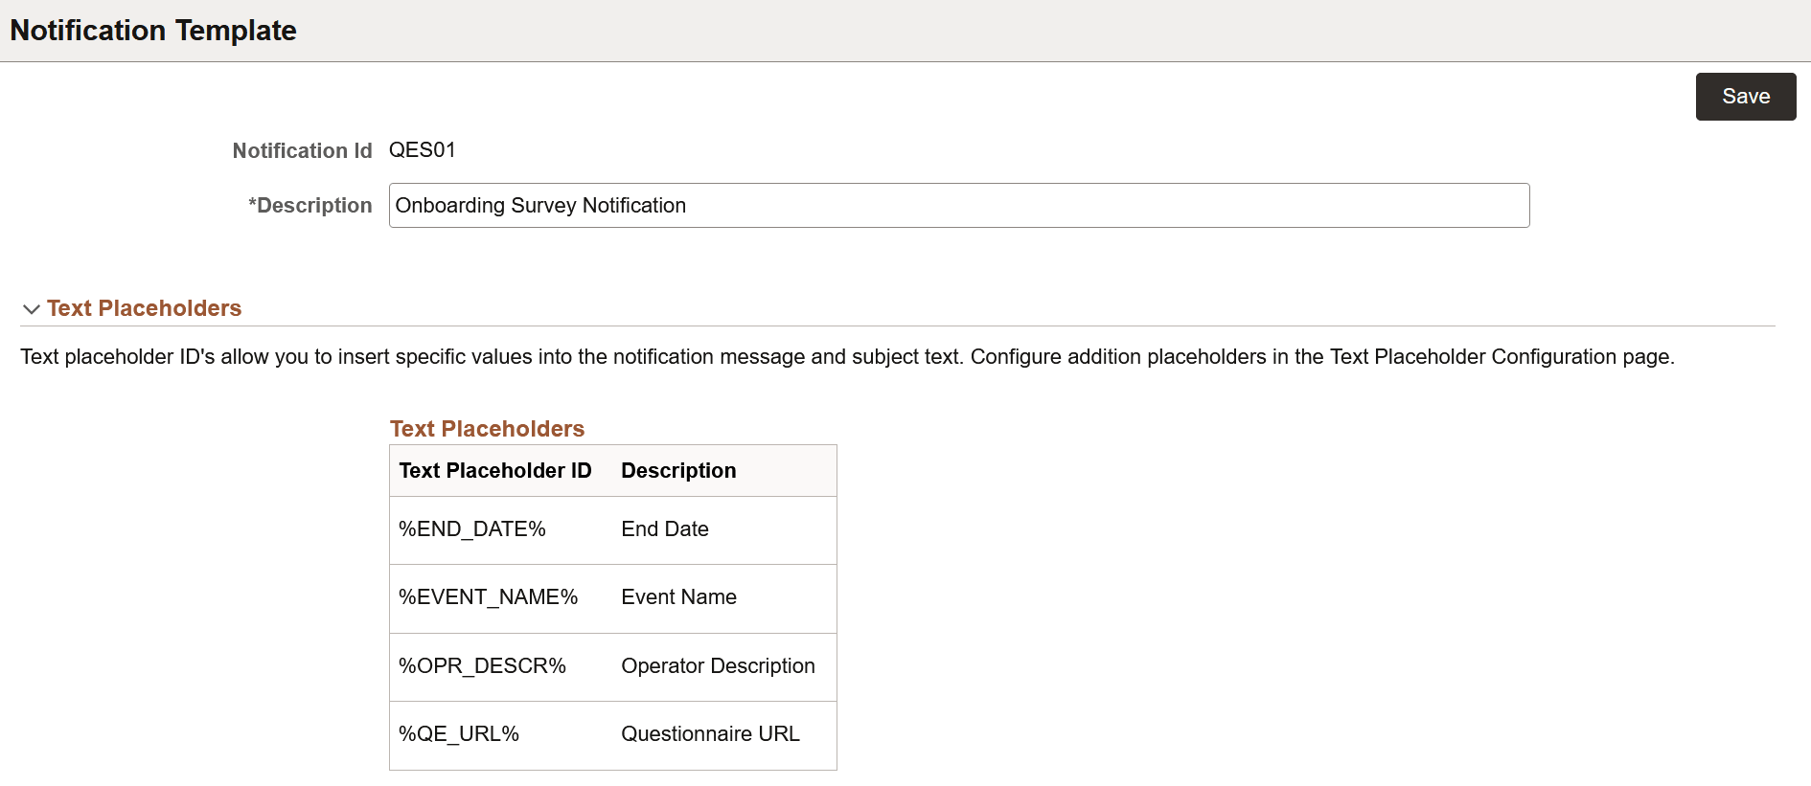The height and width of the screenshot is (786, 1811).
Task: Click the Questionnaire URL description cell
Action: [710, 734]
